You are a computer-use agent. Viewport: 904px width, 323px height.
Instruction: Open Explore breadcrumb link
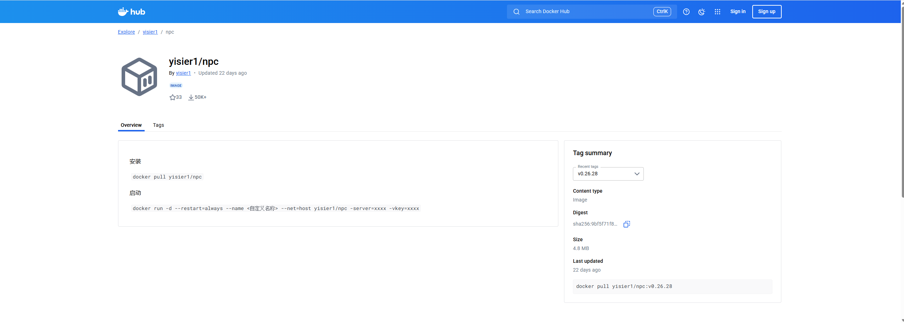[x=126, y=32]
